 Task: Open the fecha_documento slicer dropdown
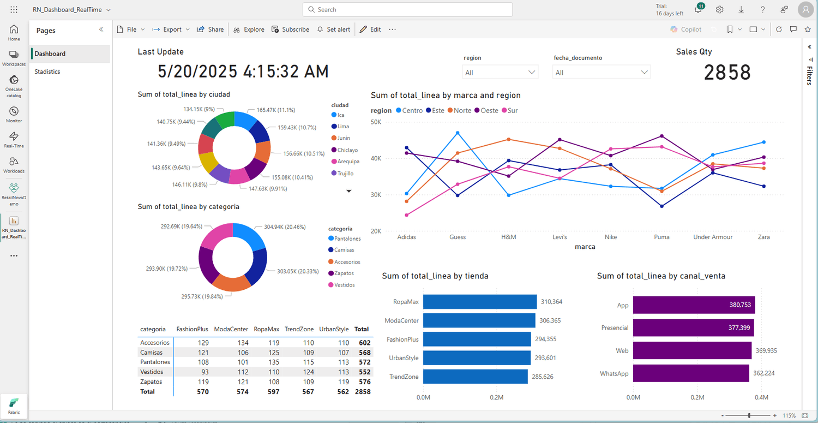(601, 73)
